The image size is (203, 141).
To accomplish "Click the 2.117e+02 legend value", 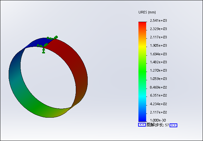I will click(x=158, y=113).
